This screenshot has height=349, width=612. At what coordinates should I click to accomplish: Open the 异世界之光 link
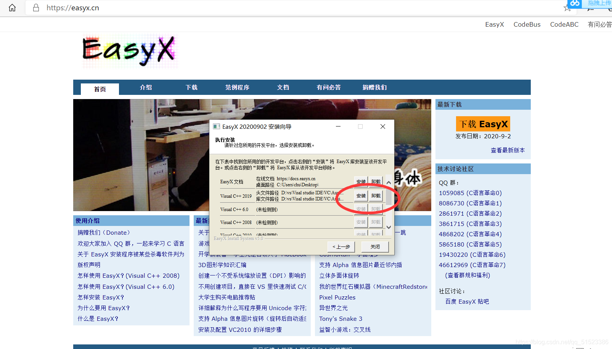333,308
